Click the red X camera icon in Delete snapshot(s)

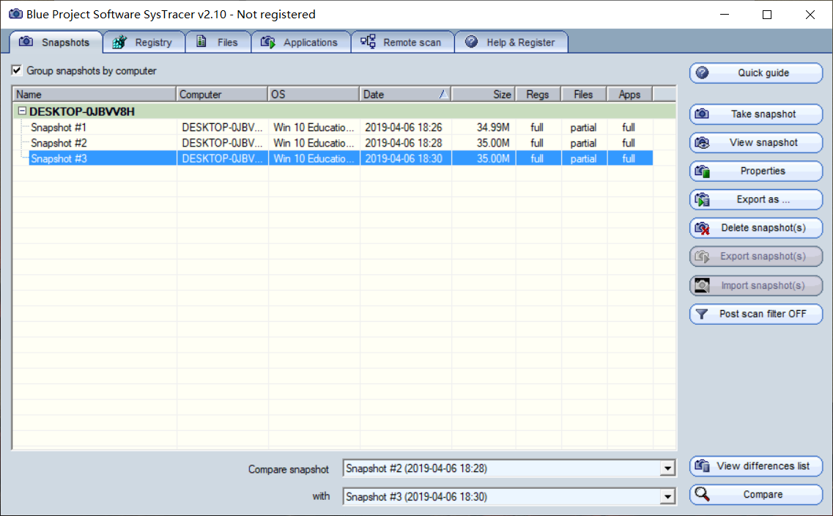pyautogui.click(x=703, y=228)
